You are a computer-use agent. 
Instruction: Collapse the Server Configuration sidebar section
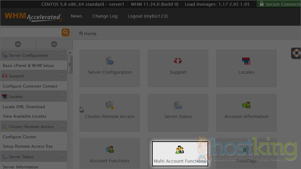click(62, 55)
